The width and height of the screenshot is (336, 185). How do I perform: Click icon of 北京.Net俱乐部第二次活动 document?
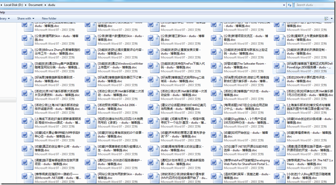pos(90,95)
